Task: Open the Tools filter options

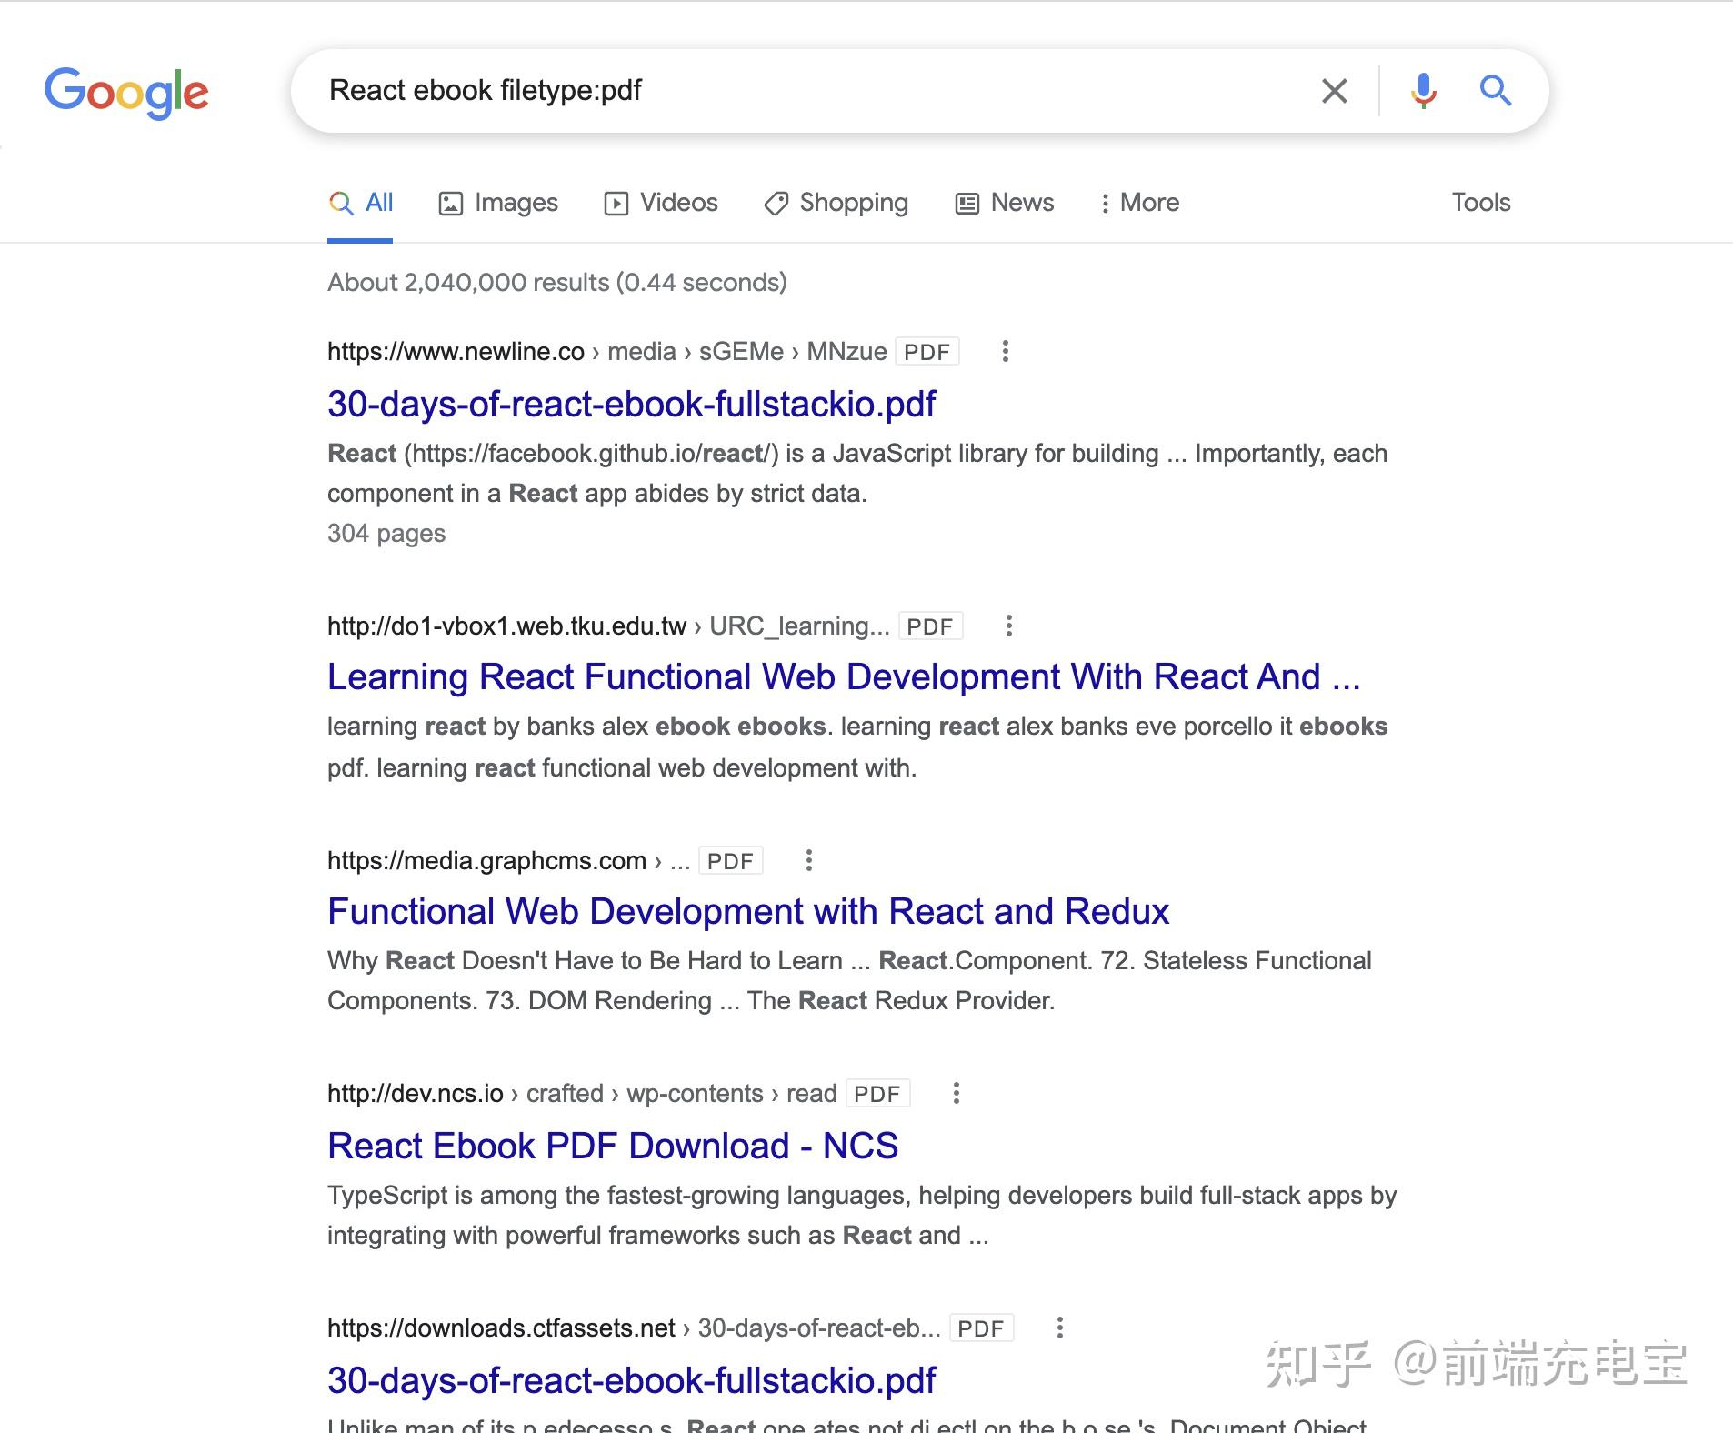Action: click(x=1481, y=203)
